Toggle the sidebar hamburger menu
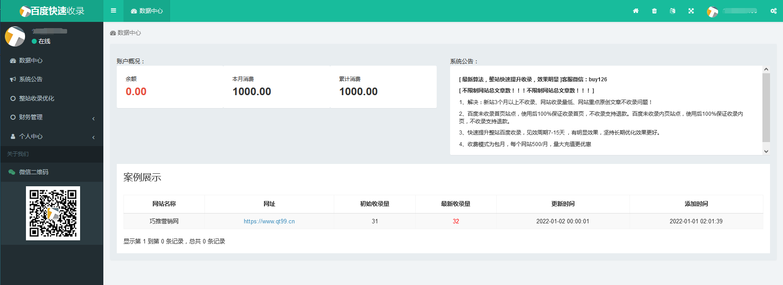This screenshot has height=285, width=783. coord(113,11)
